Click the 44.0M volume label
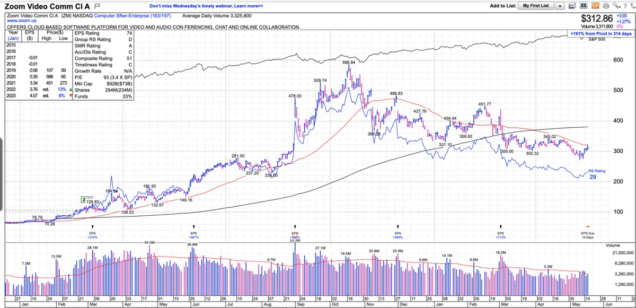The height and width of the screenshot is (308, 636). 149,242
